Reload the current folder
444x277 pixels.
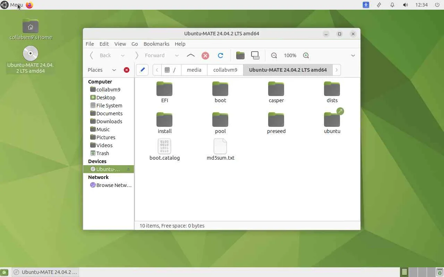(x=220, y=55)
